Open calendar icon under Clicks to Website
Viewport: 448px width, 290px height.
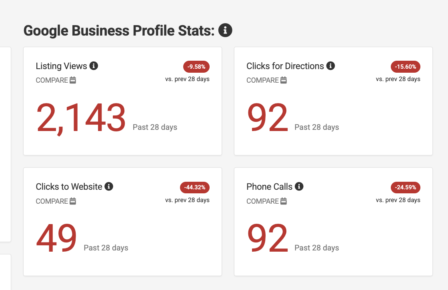(x=73, y=201)
